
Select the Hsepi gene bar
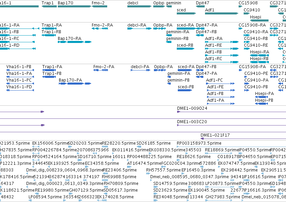tap(259, 20)
